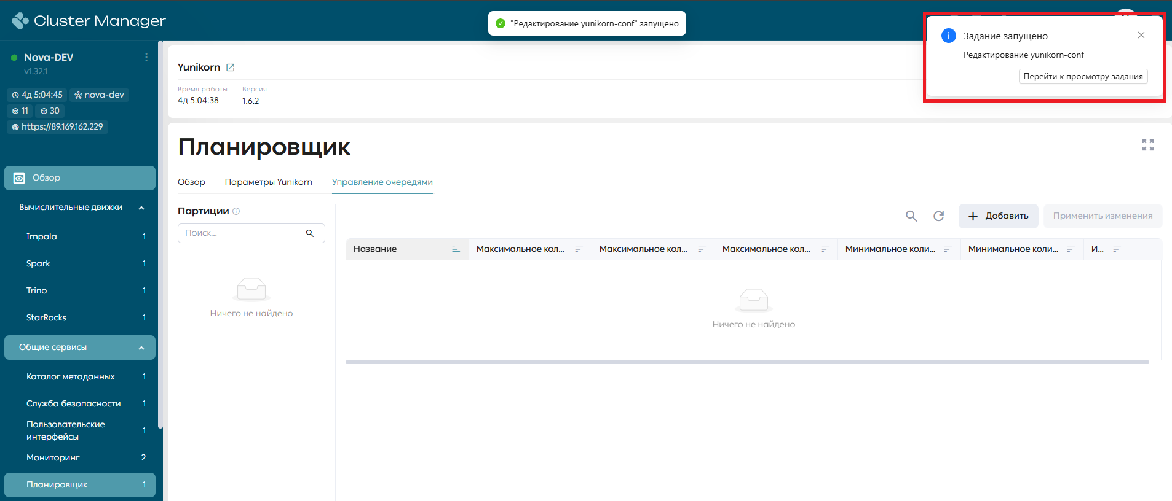This screenshot has width=1172, height=501.
Task: Open the https://89.169.162.229 link
Action: tap(58, 127)
